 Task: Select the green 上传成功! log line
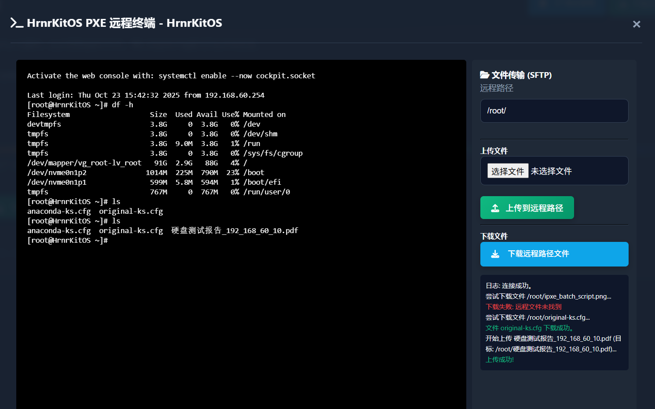point(500,360)
